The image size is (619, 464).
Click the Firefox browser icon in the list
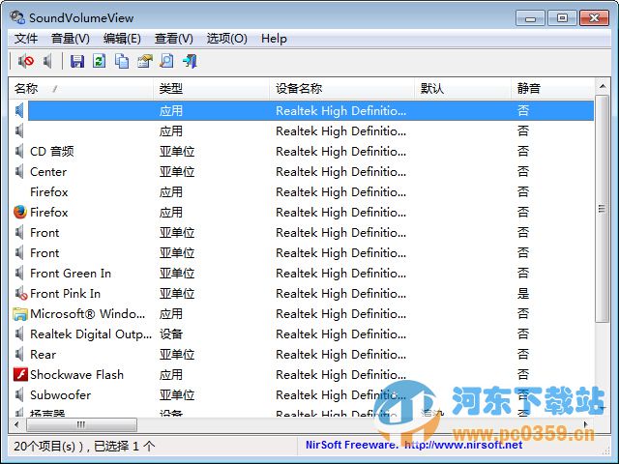(19, 213)
